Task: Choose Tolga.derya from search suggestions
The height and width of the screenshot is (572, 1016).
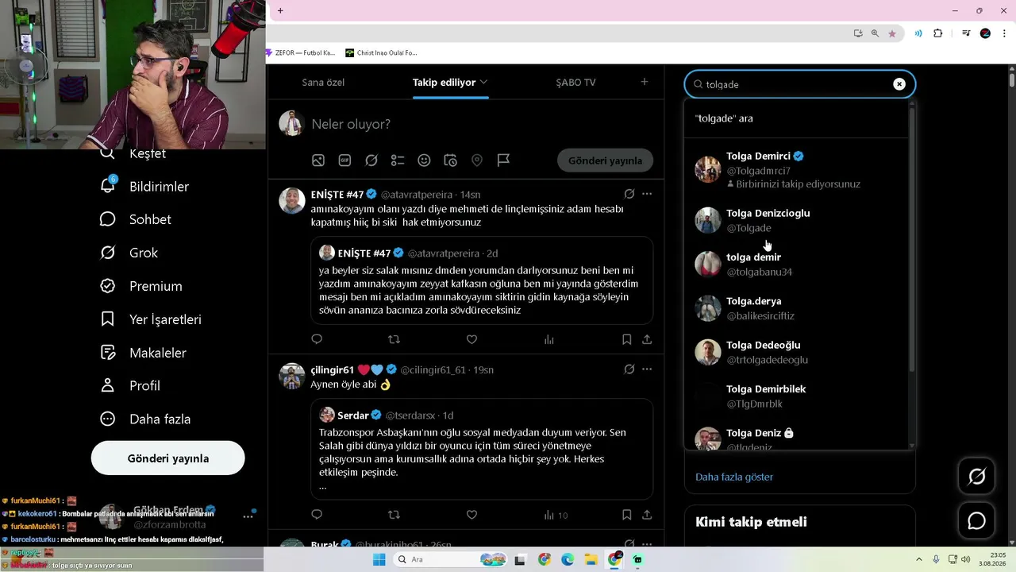Action: point(797,308)
